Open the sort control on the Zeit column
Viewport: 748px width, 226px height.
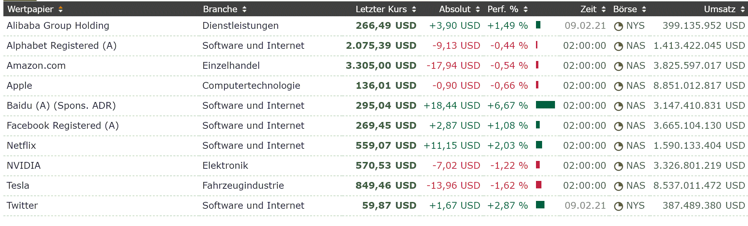[605, 9]
